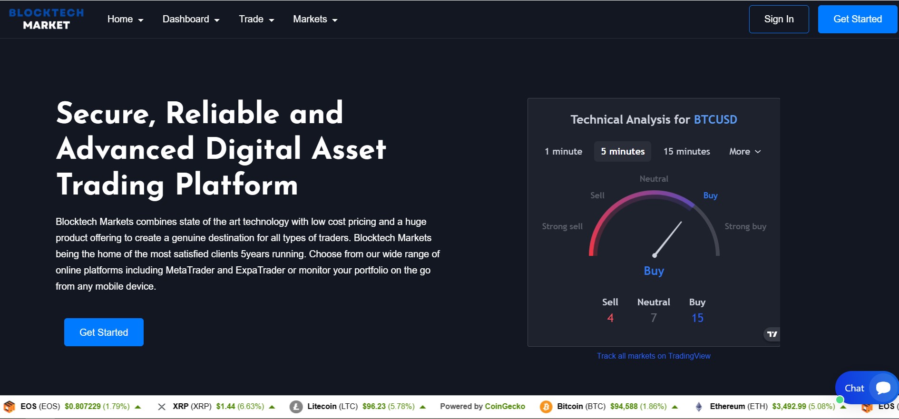Click the Litecoin icon in ticker
Viewport: 899px width, 419px height.
[x=296, y=407]
